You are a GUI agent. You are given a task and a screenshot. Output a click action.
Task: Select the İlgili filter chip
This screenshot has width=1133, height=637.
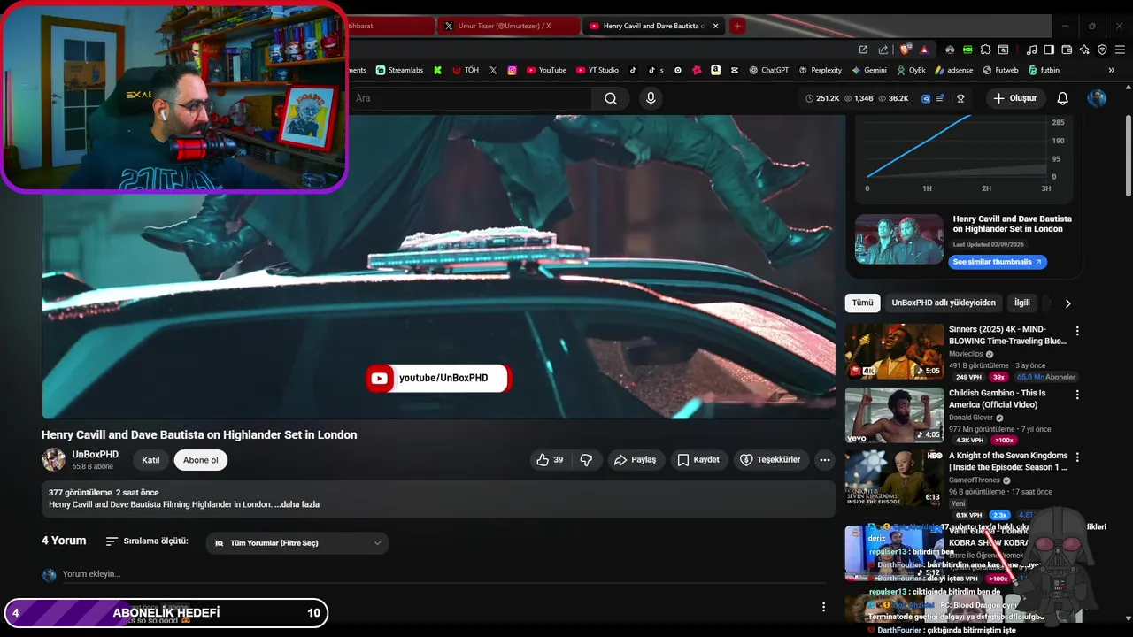1022,303
